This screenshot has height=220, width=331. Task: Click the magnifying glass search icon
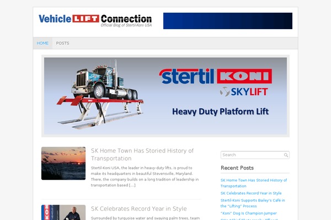click(286, 155)
